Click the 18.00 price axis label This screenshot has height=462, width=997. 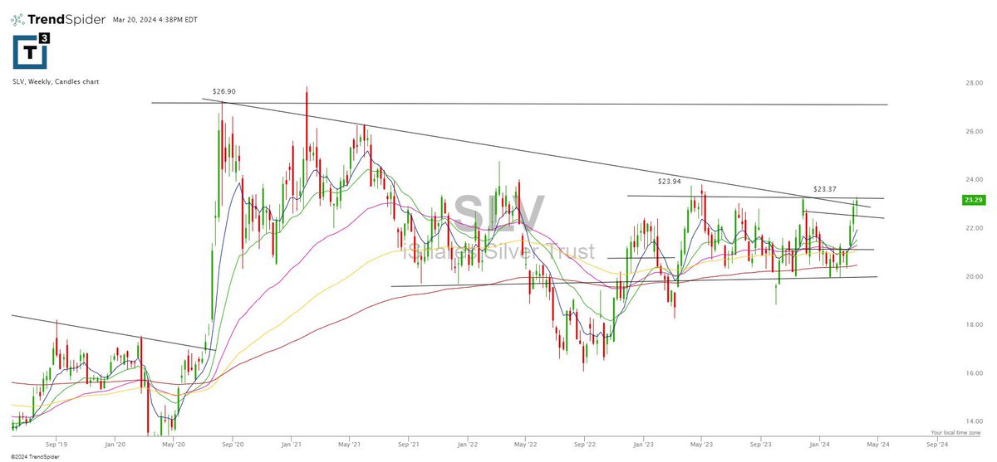pos(974,325)
